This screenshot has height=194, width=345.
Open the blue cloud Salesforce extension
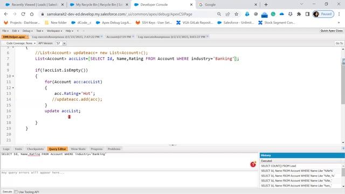[281, 14]
